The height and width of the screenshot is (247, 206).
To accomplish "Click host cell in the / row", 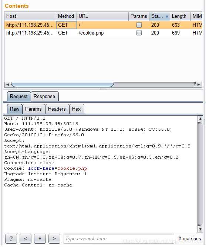I will (30, 25).
